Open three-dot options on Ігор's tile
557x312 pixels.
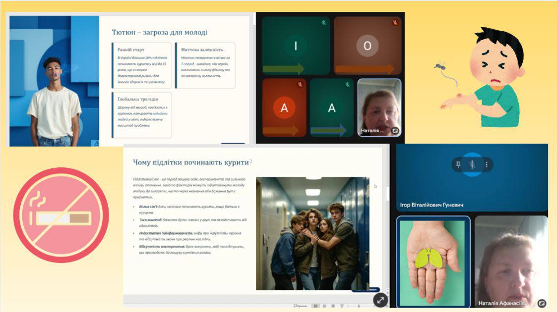pyautogui.click(x=487, y=164)
